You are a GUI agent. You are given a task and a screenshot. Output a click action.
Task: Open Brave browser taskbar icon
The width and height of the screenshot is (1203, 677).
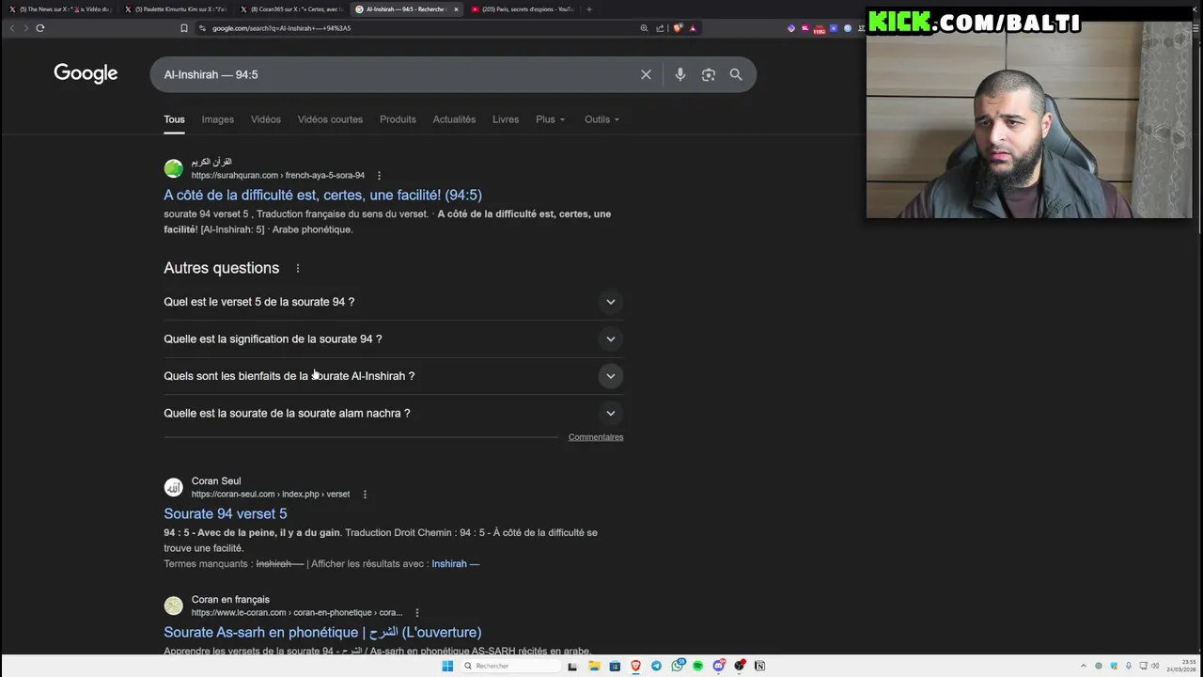(x=635, y=666)
